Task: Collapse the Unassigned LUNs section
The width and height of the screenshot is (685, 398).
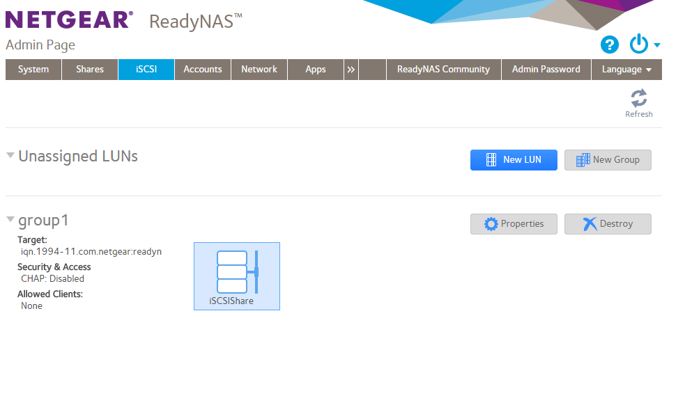Action: click(x=10, y=155)
